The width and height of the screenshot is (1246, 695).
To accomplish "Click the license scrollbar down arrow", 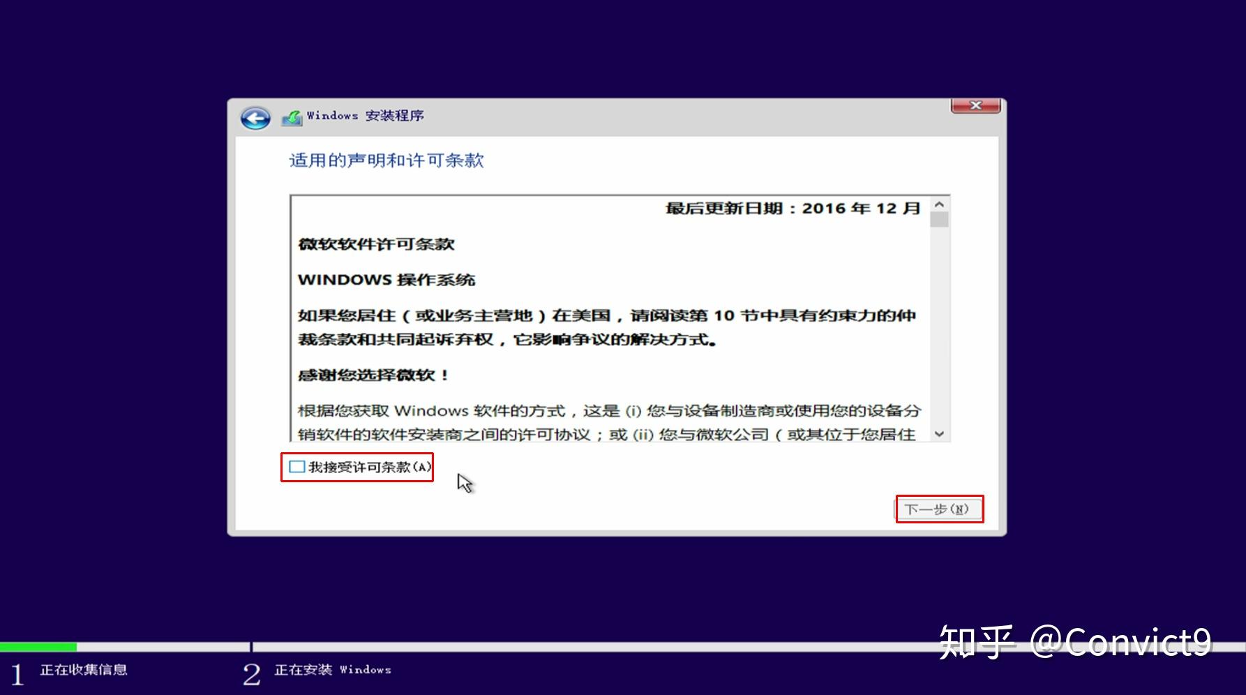I will click(939, 433).
